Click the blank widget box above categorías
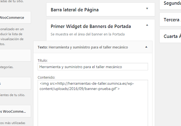 pos(15,55)
